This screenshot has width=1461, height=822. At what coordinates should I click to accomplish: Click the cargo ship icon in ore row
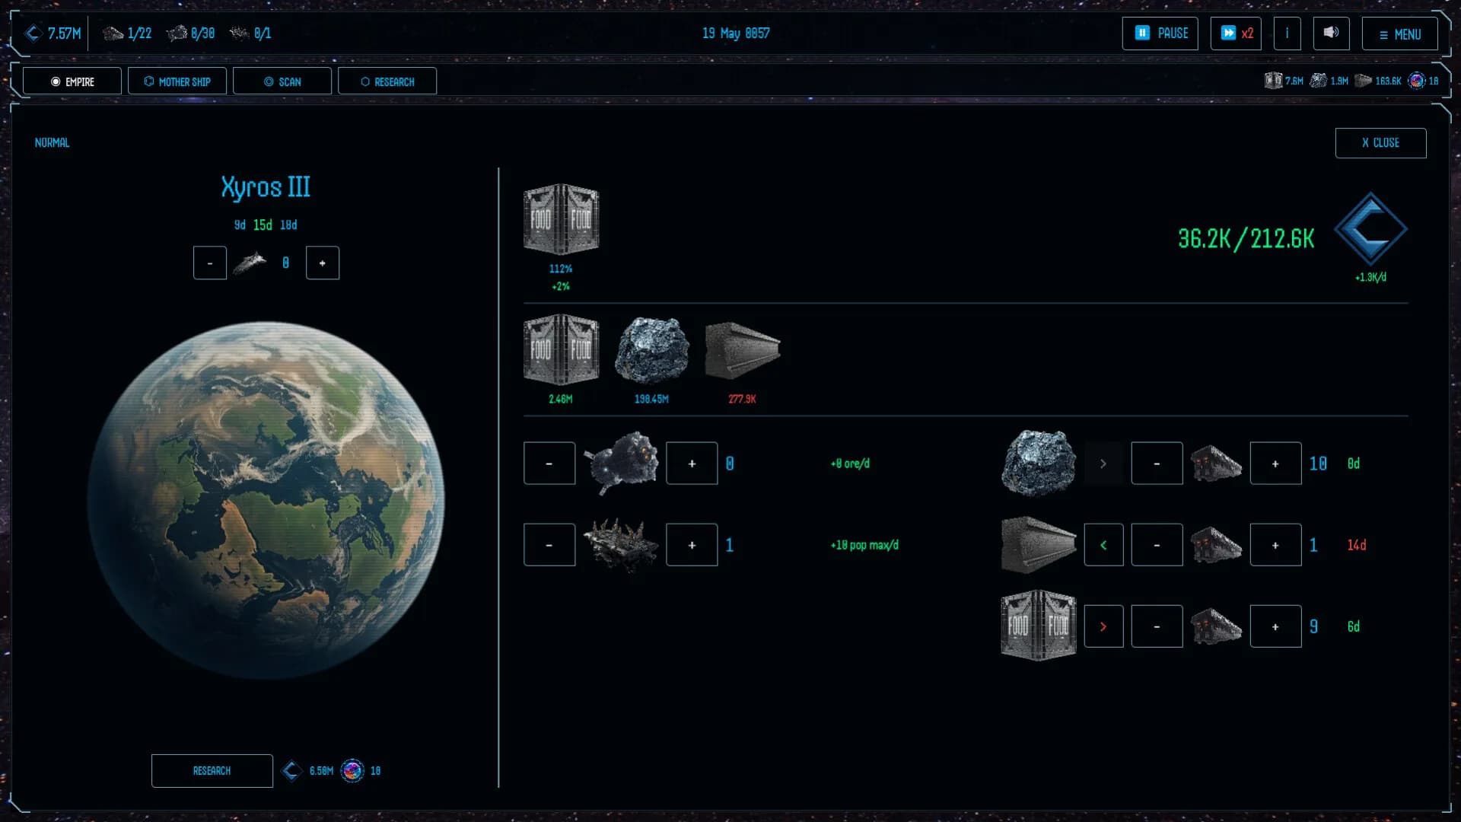pos(1216,464)
